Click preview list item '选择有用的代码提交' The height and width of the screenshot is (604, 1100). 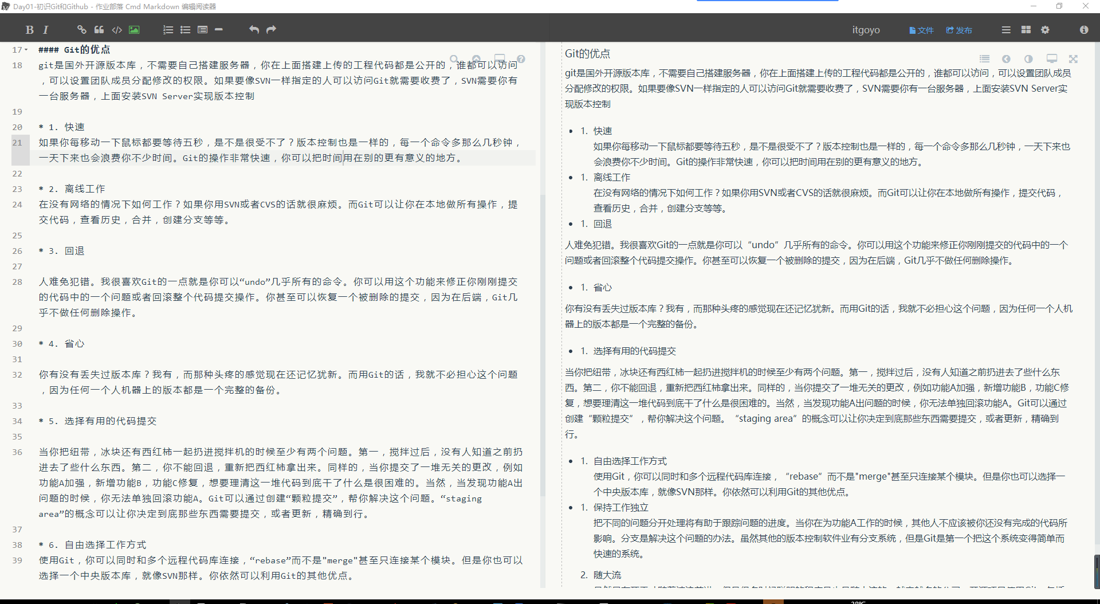635,351
